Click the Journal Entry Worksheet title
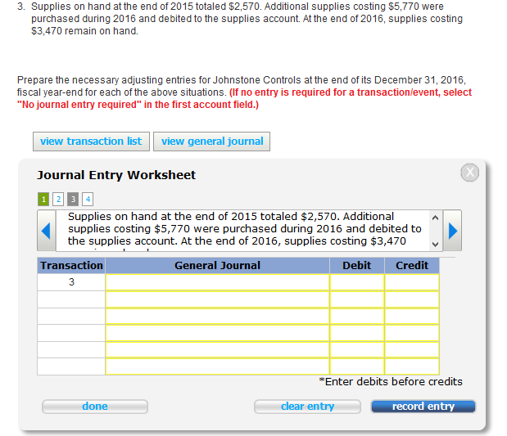 pyautogui.click(x=116, y=175)
